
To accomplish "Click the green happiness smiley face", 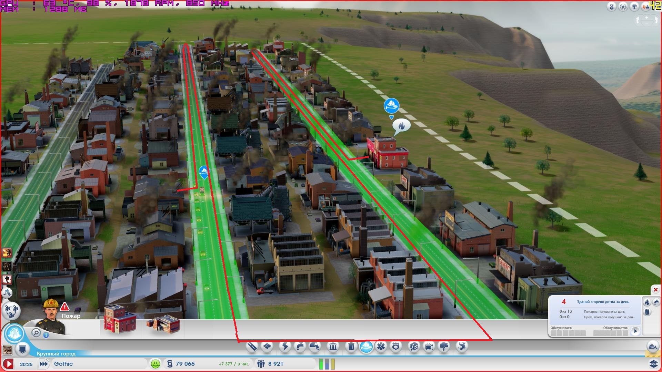I will click(156, 364).
